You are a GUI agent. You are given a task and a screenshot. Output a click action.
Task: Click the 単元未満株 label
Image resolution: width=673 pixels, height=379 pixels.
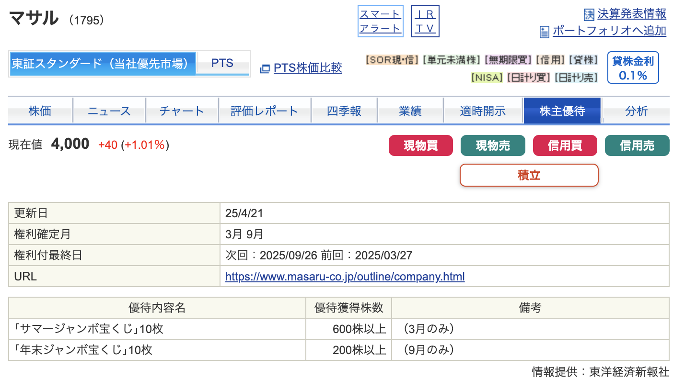[452, 60]
